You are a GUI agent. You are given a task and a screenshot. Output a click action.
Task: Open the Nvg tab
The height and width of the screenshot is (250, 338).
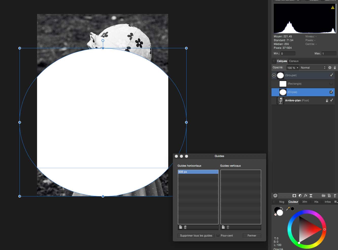click(282, 202)
